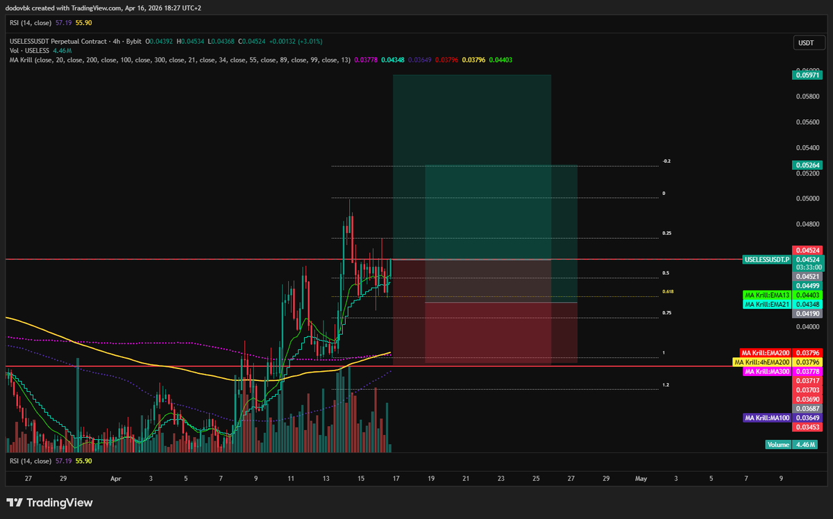Click the 1.2 Fibonacci level label
Image resolution: width=833 pixels, height=519 pixels.
(665, 384)
